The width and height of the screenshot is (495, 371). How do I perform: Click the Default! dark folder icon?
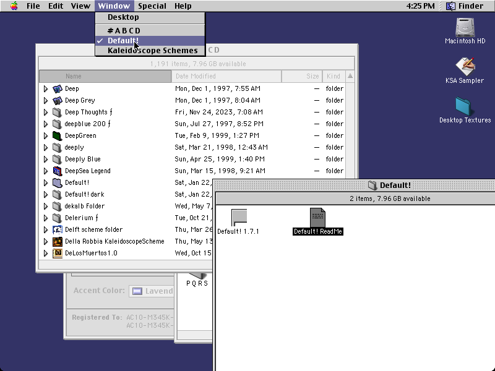[x=57, y=194]
